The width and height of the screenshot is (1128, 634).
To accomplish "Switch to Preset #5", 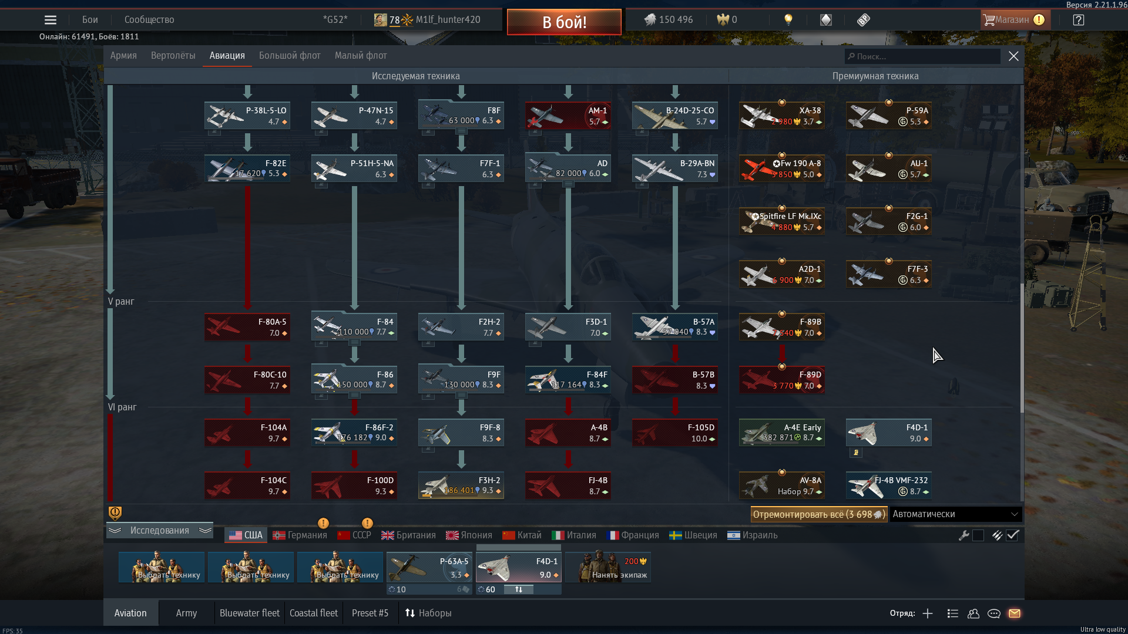I will point(370,613).
